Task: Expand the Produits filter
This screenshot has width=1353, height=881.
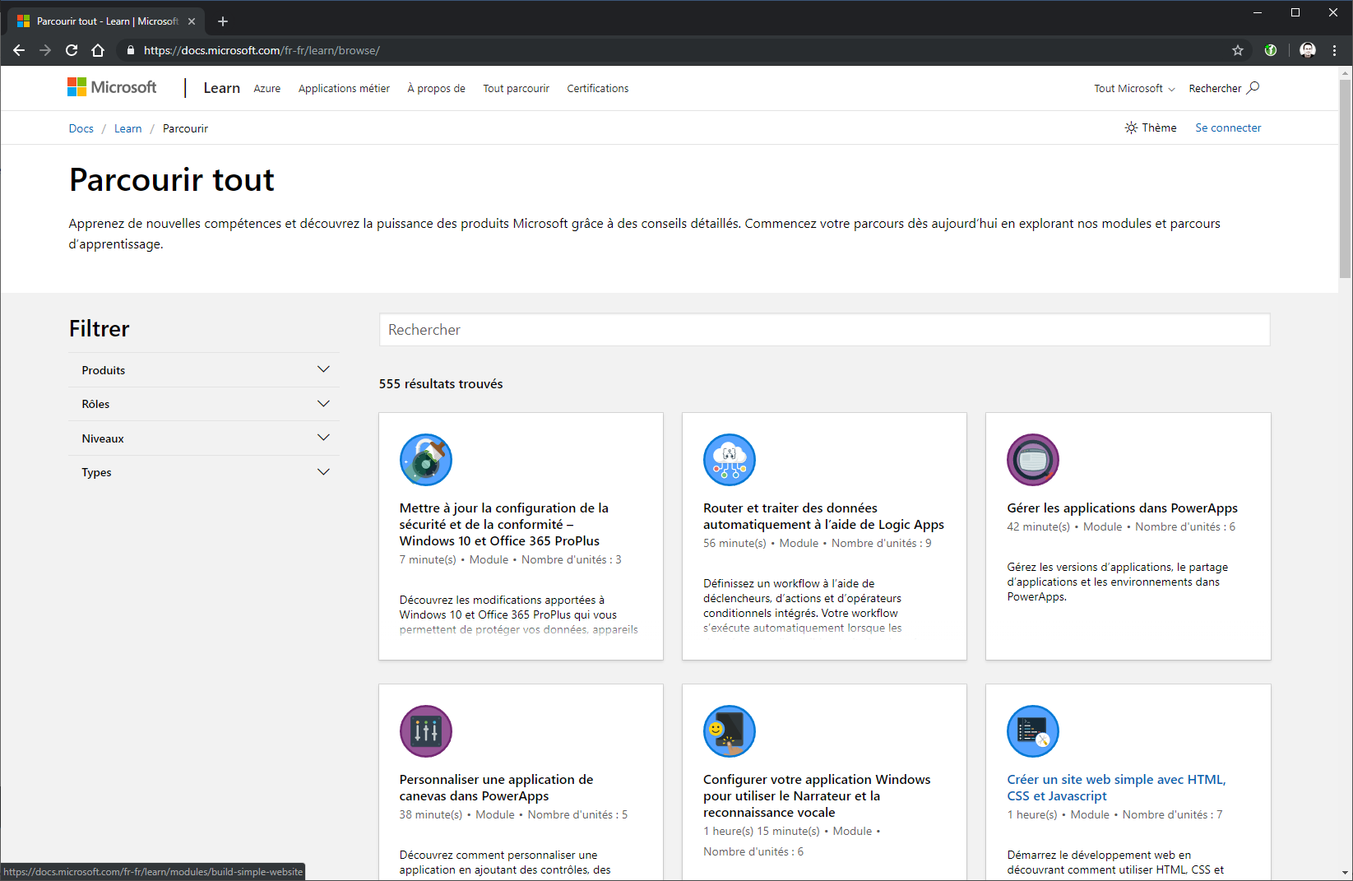Action: click(x=204, y=370)
